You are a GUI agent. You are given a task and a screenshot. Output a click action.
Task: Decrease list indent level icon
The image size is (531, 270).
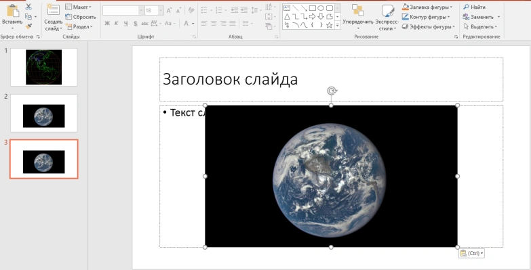235,10
